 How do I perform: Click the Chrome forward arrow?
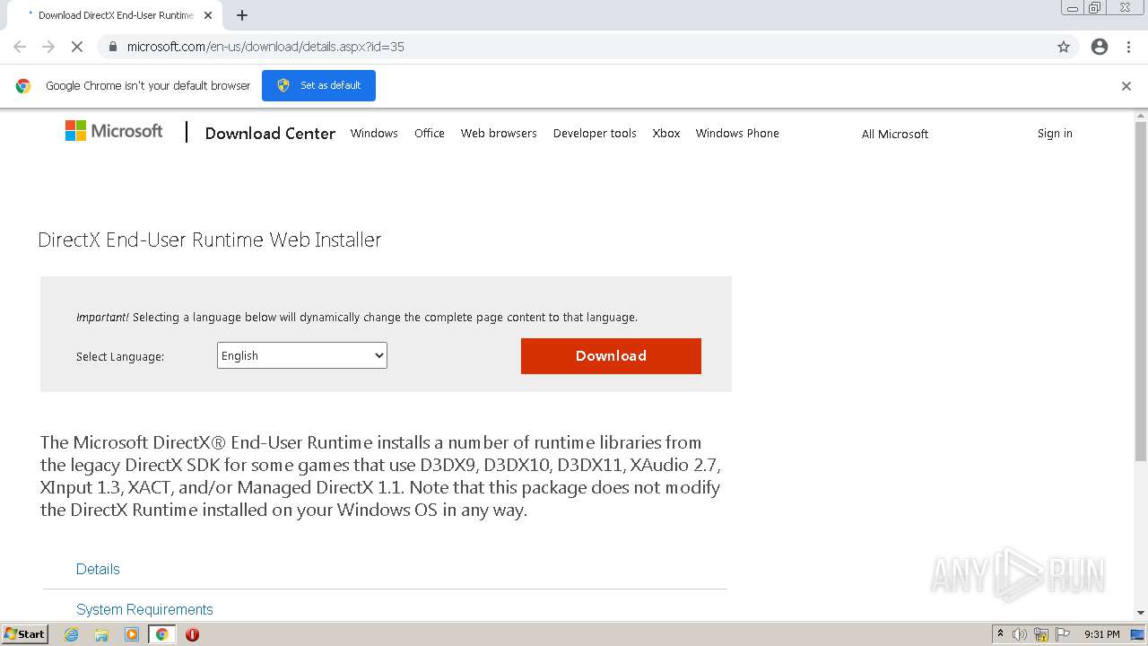48,47
